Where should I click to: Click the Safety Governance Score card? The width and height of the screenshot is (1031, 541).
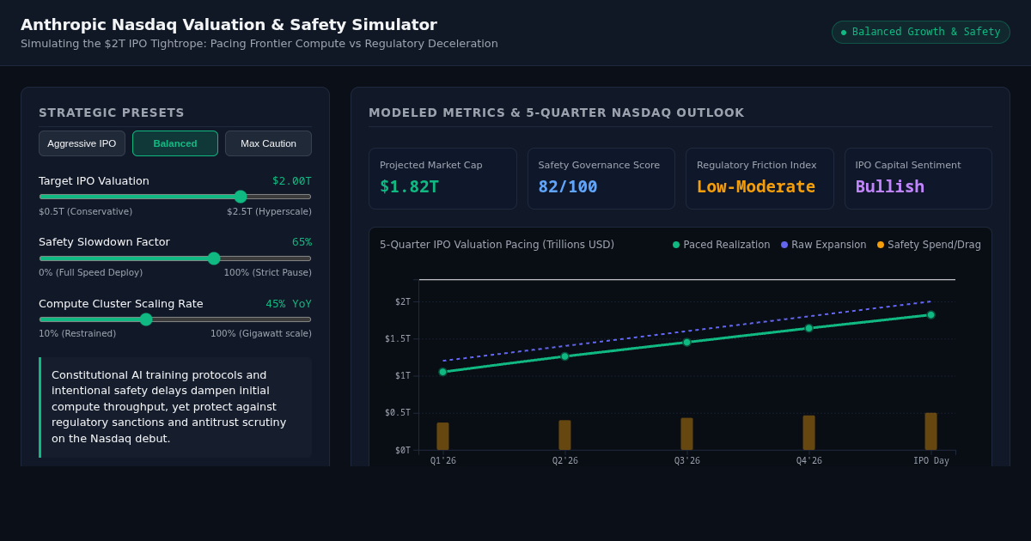[601, 179]
